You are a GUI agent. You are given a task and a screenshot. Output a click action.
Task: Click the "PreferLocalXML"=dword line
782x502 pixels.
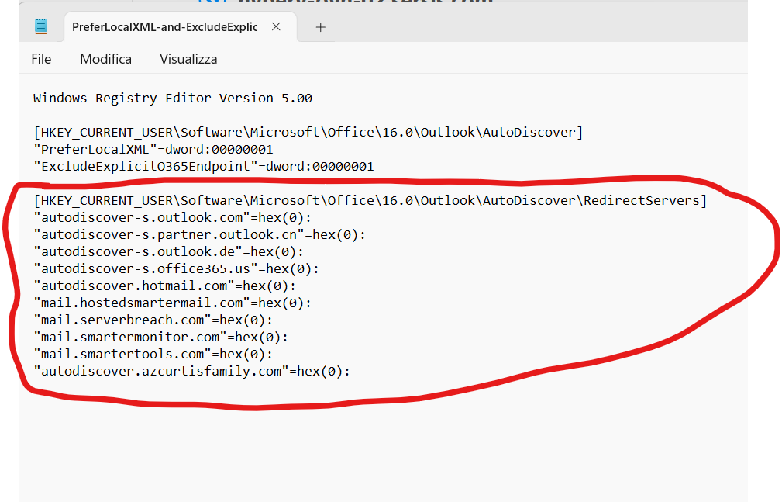pyautogui.click(x=153, y=150)
